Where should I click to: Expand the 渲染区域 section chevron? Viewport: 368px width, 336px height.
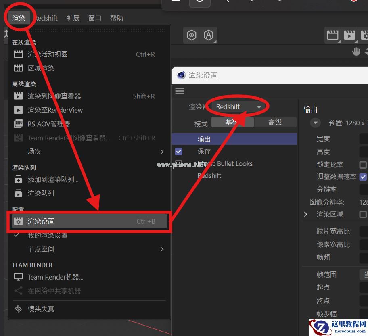305,214
